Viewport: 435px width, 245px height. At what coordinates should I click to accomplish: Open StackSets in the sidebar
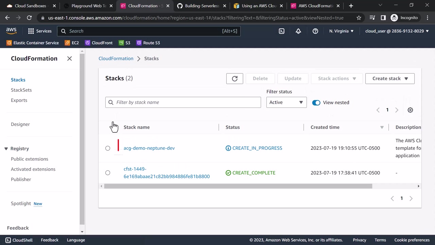(x=21, y=90)
